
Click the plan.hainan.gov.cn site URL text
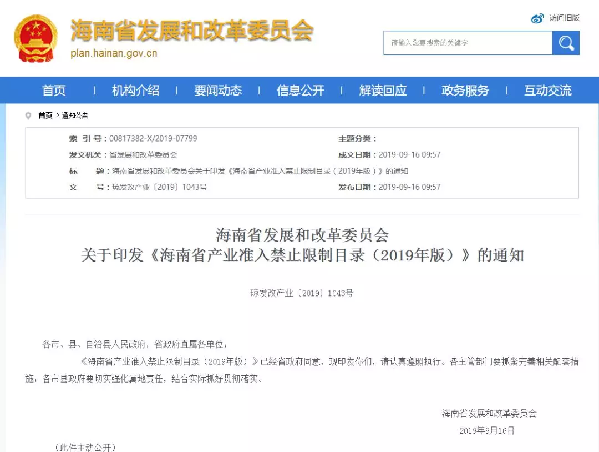pos(114,53)
